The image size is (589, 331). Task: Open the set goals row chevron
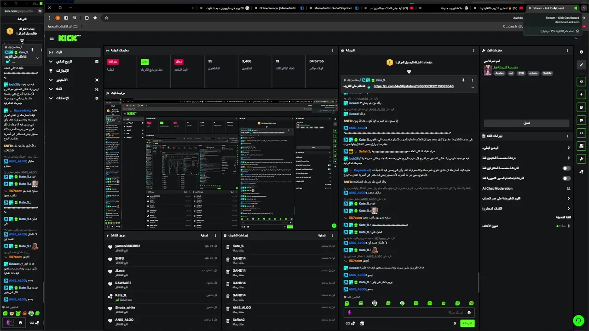click(x=569, y=226)
